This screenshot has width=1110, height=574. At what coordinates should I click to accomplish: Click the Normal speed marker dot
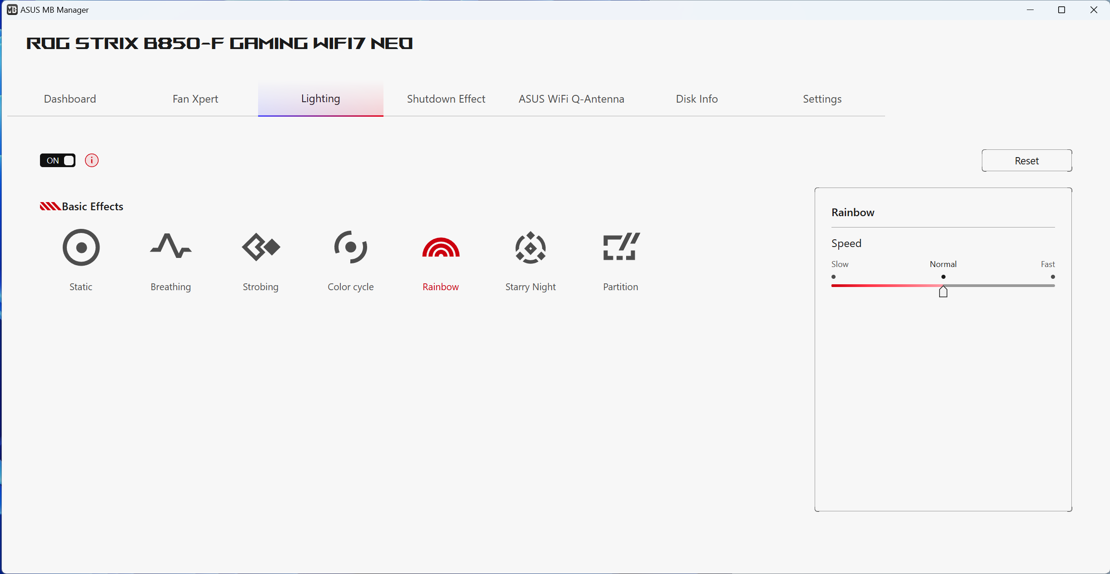click(943, 277)
